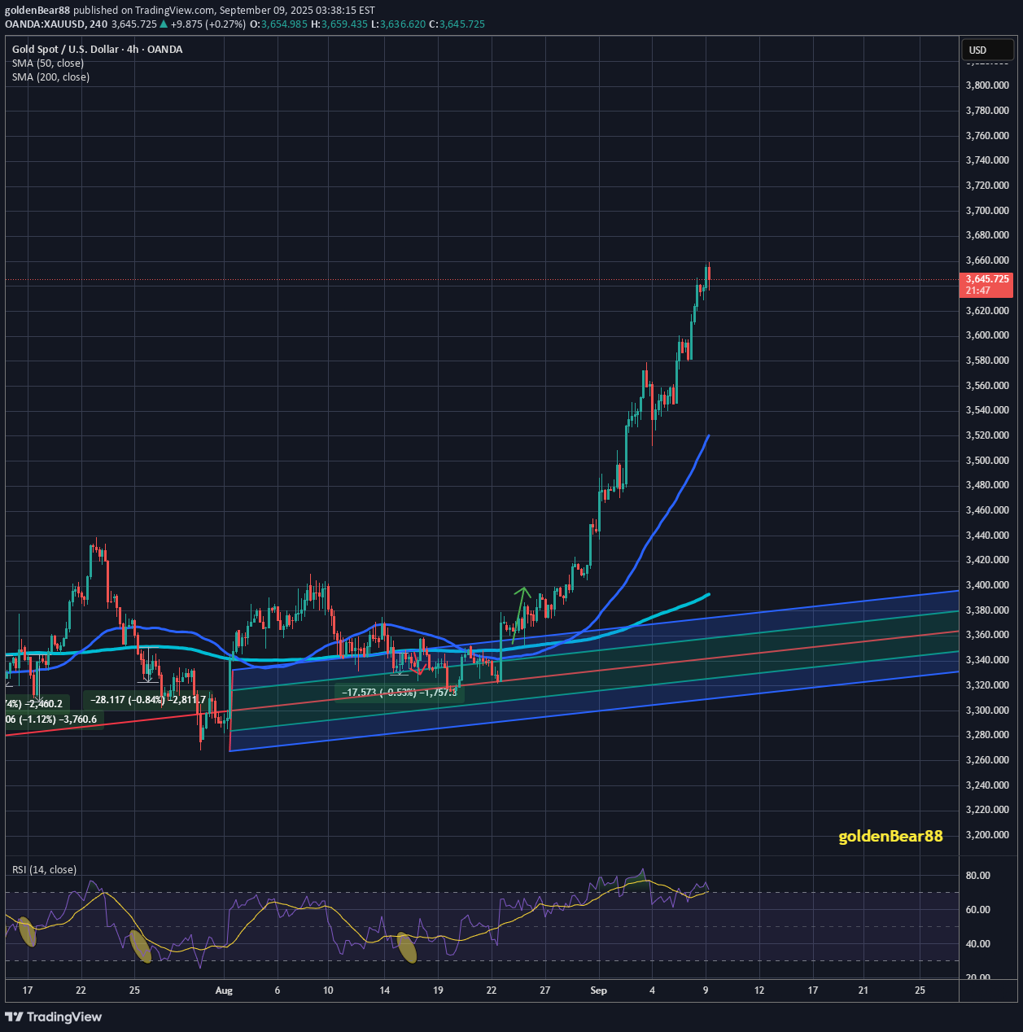Click the 60.00 RSI axis label
1023x1032 pixels.
pyautogui.click(x=977, y=910)
